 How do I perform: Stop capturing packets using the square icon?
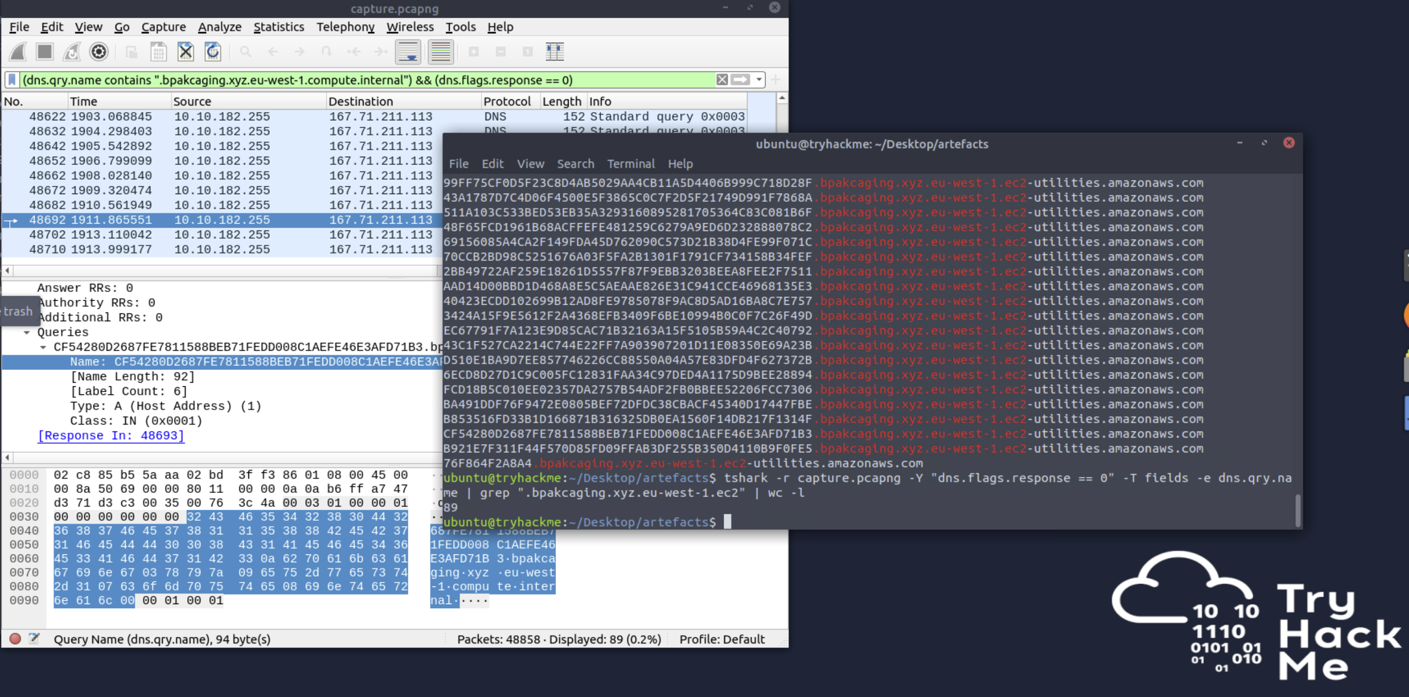(x=45, y=52)
